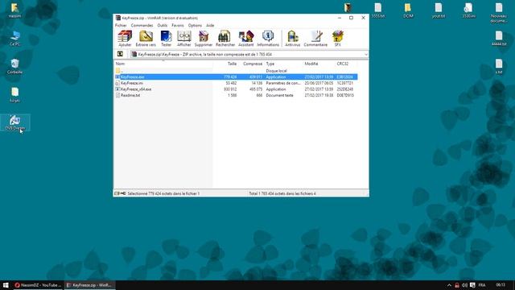Open the Action Center notification tray icon
The width and height of the screenshot is (515, 290).
pyautogui.click(x=472, y=285)
